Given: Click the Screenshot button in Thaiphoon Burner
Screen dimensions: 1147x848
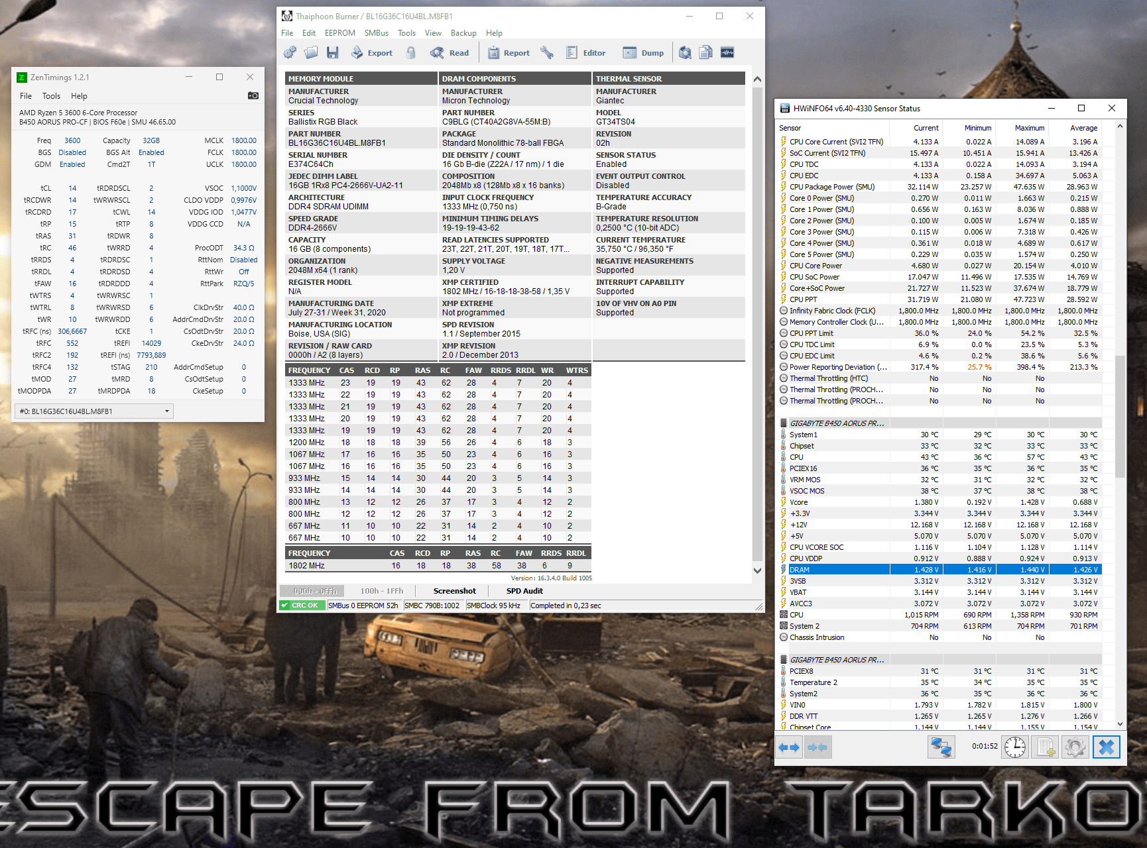Looking at the screenshot, I should pos(454,591).
